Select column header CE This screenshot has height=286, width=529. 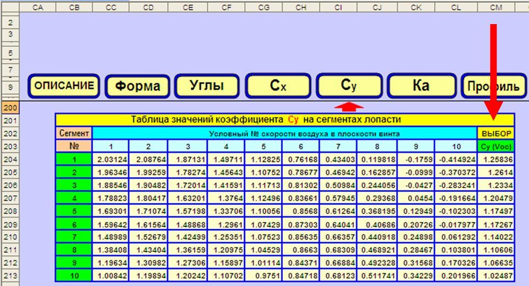(188, 8)
